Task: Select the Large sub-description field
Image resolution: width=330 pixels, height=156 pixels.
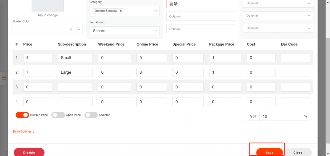Action: (75, 72)
